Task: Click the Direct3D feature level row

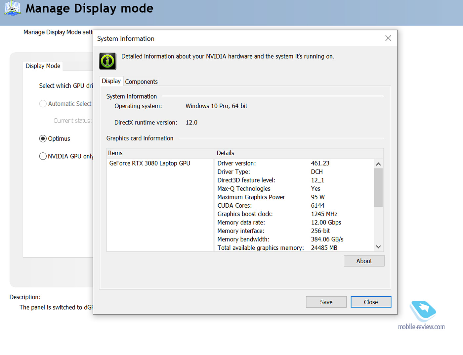Action: point(295,180)
